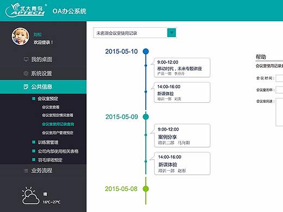Open 会议室预定情况查看
Image resolution: width=283 pixels, height=212 pixels.
58,115
